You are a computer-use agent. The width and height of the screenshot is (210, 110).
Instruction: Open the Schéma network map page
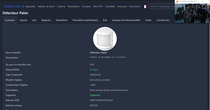point(61,6)
